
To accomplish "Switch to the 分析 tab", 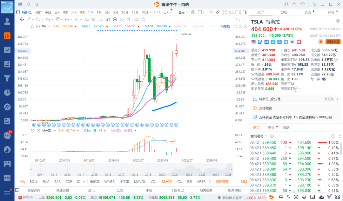I will click(284, 12).
